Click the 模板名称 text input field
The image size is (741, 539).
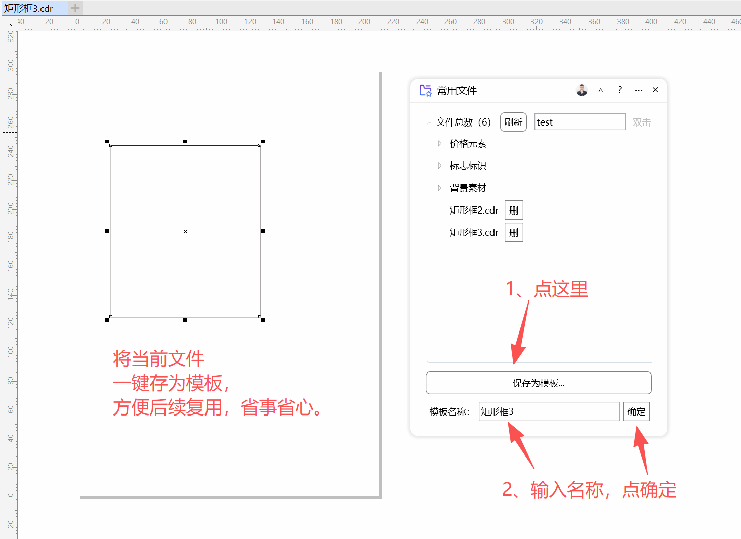[x=549, y=411]
